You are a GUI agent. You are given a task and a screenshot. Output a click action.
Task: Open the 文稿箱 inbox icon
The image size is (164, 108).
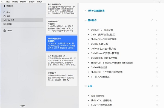tap(4, 31)
